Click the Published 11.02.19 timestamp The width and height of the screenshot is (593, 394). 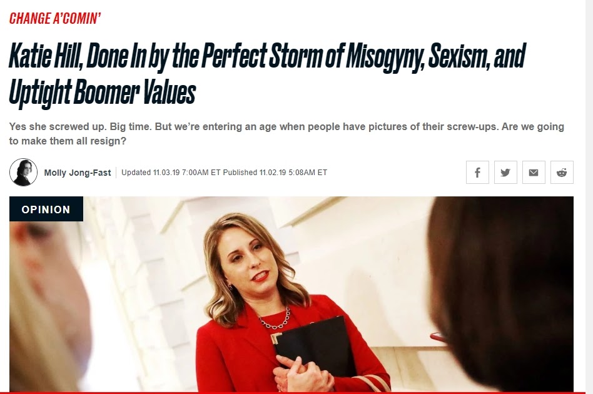pyautogui.click(x=275, y=173)
